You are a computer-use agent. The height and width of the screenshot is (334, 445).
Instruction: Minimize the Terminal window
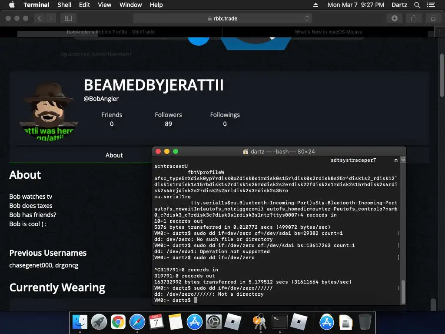tap(167, 151)
